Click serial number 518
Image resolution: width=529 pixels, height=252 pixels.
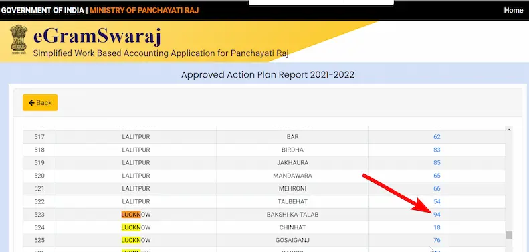[39, 150]
